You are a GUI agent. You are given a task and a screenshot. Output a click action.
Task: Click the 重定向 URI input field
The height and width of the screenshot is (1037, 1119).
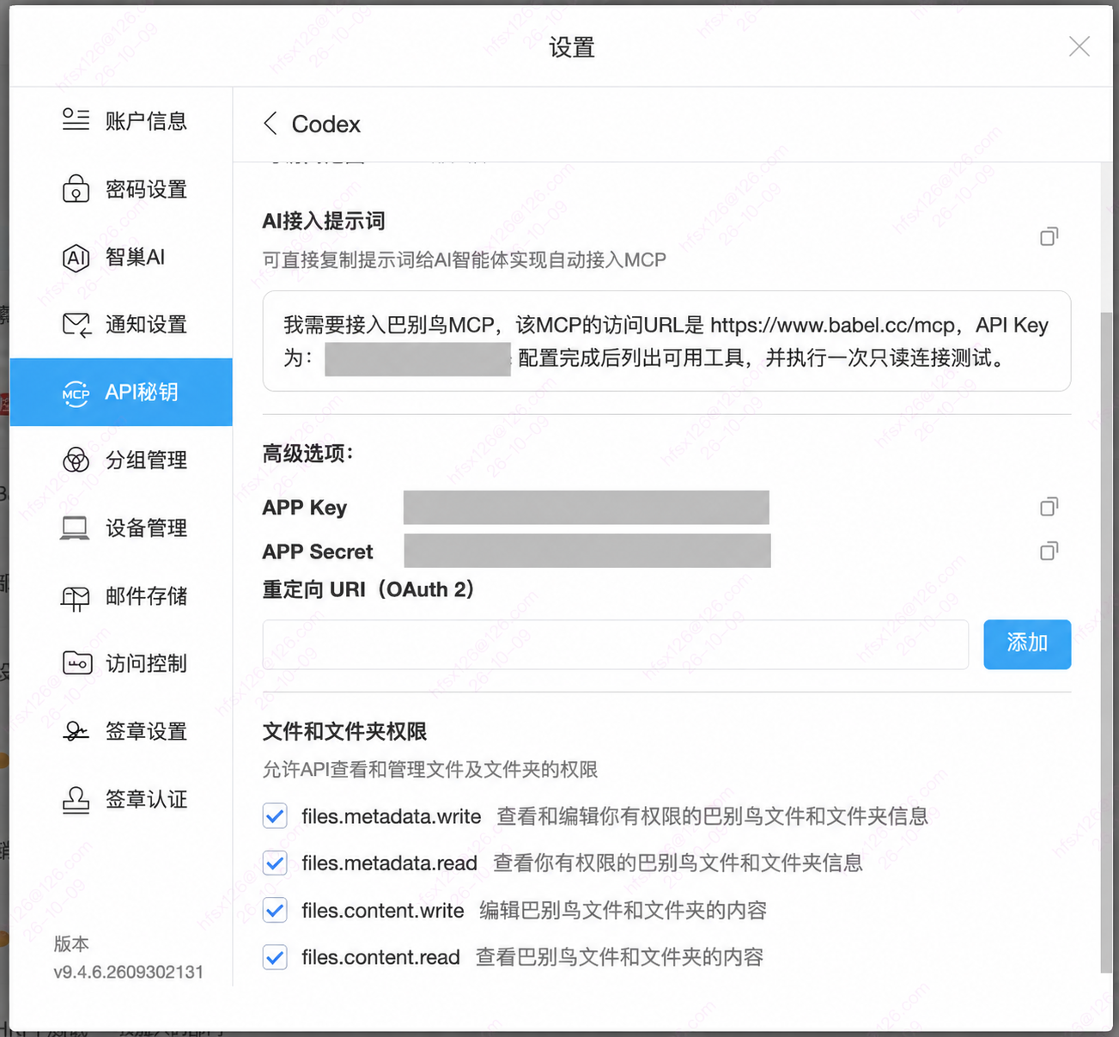pyautogui.click(x=616, y=644)
